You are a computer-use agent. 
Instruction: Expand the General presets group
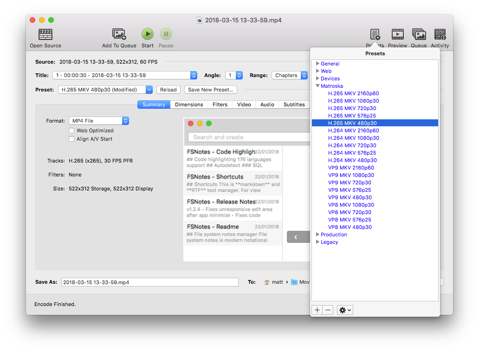click(x=317, y=64)
